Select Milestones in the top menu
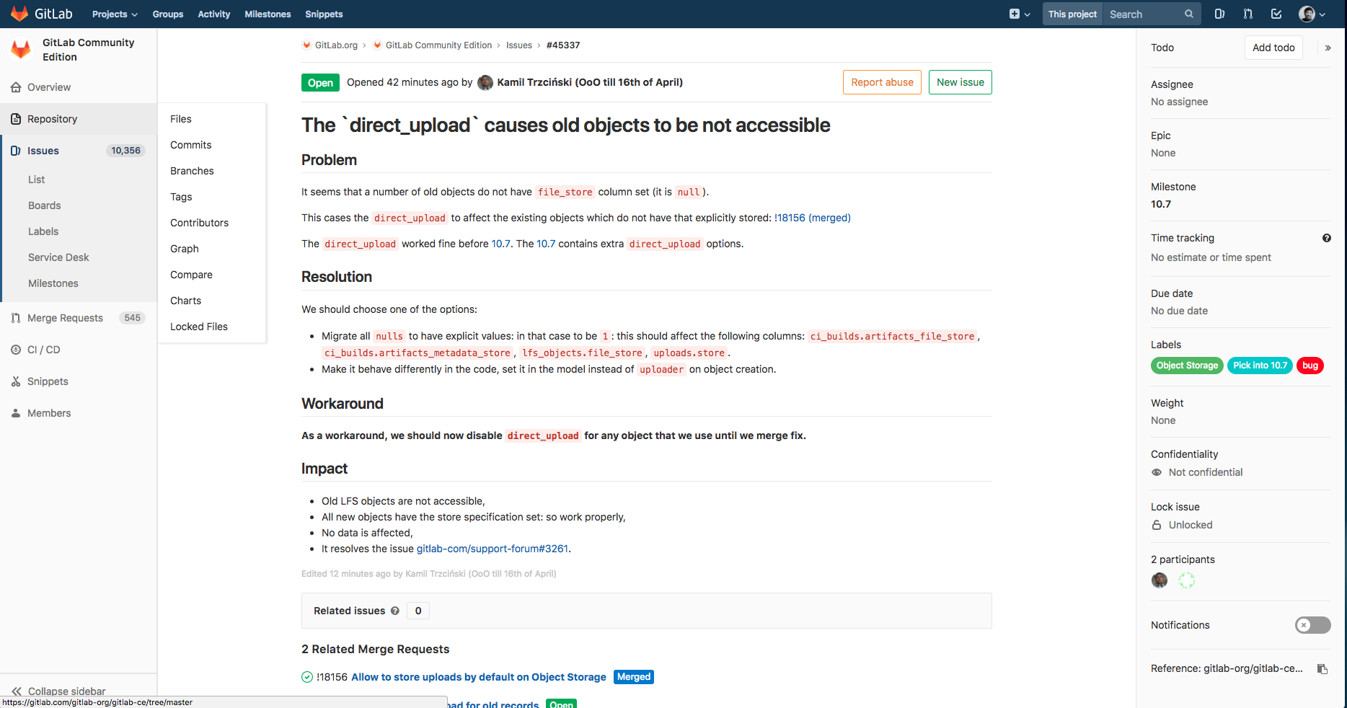The height and width of the screenshot is (708, 1347). coord(268,14)
